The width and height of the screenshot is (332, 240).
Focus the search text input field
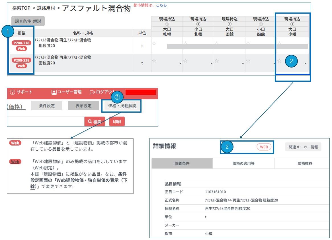tap(46, 121)
